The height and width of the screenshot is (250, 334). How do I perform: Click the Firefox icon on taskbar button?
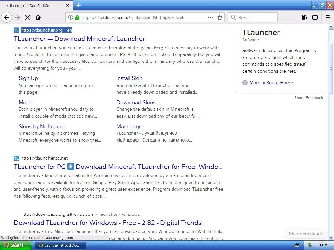(40, 245)
